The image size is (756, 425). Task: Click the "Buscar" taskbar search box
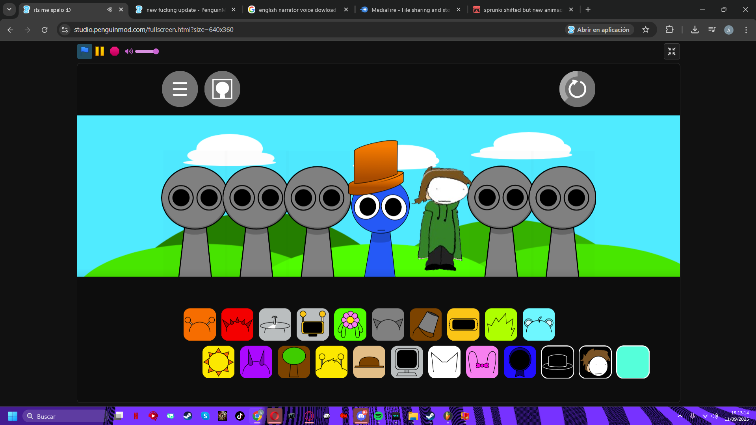click(x=65, y=416)
